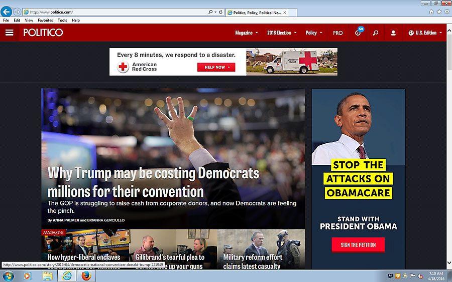The height and width of the screenshot is (282, 452).
Task: Click the PRO link in navigation
Action: (338, 33)
